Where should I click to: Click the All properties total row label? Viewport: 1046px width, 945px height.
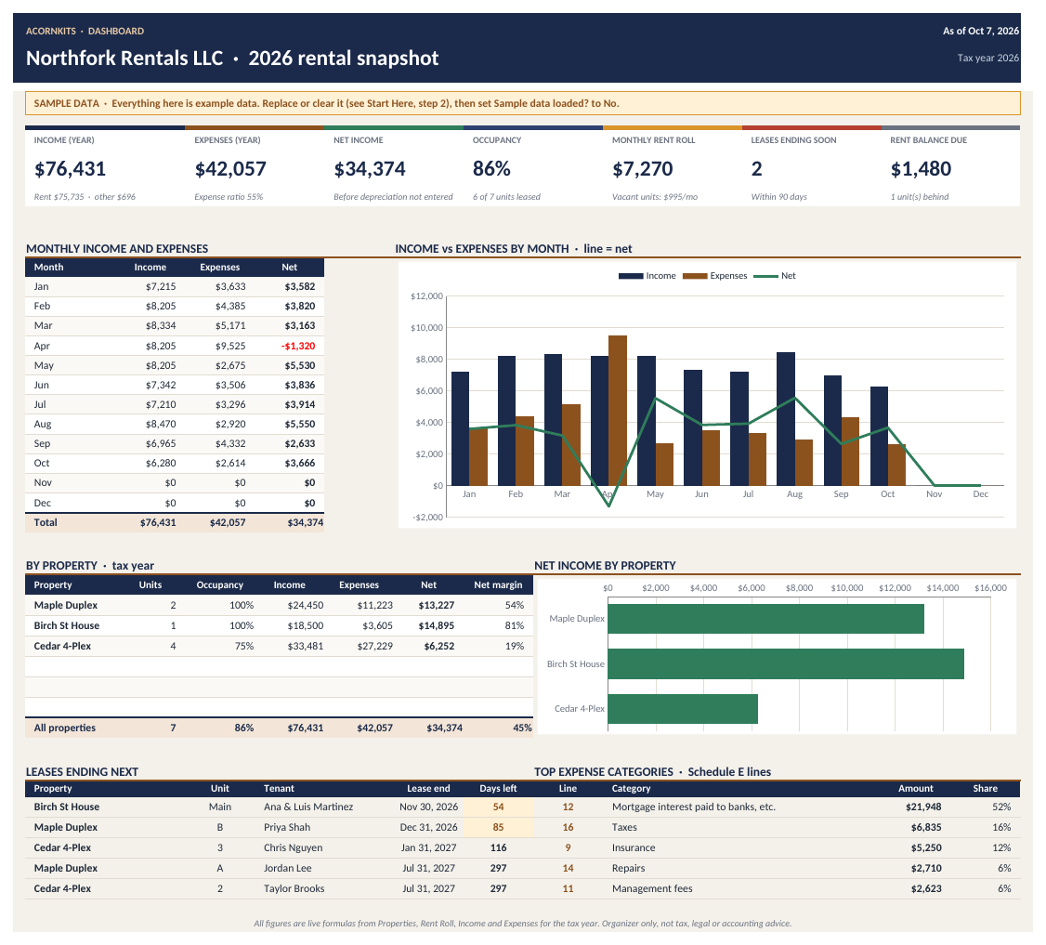(x=65, y=728)
